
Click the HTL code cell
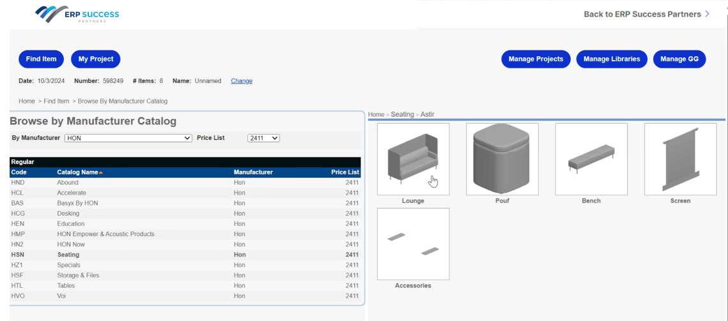pos(17,286)
